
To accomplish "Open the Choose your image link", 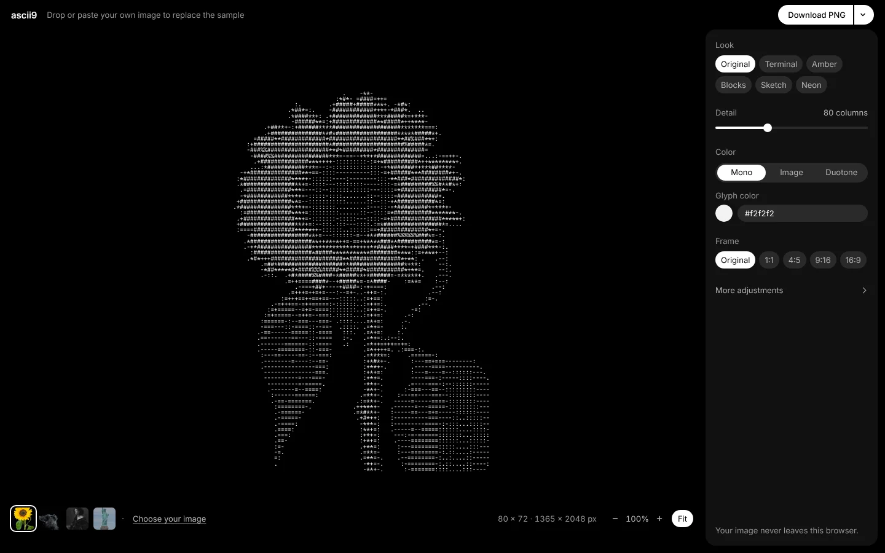I will 169,519.
